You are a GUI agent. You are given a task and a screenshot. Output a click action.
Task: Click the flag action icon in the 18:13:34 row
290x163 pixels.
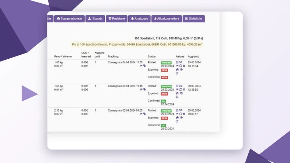pos(177,66)
